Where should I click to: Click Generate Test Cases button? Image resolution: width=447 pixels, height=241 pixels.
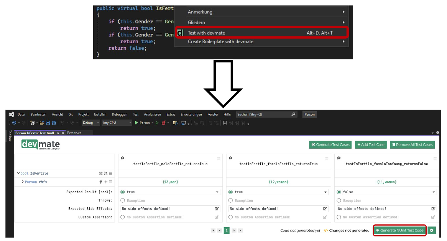tap(330, 145)
